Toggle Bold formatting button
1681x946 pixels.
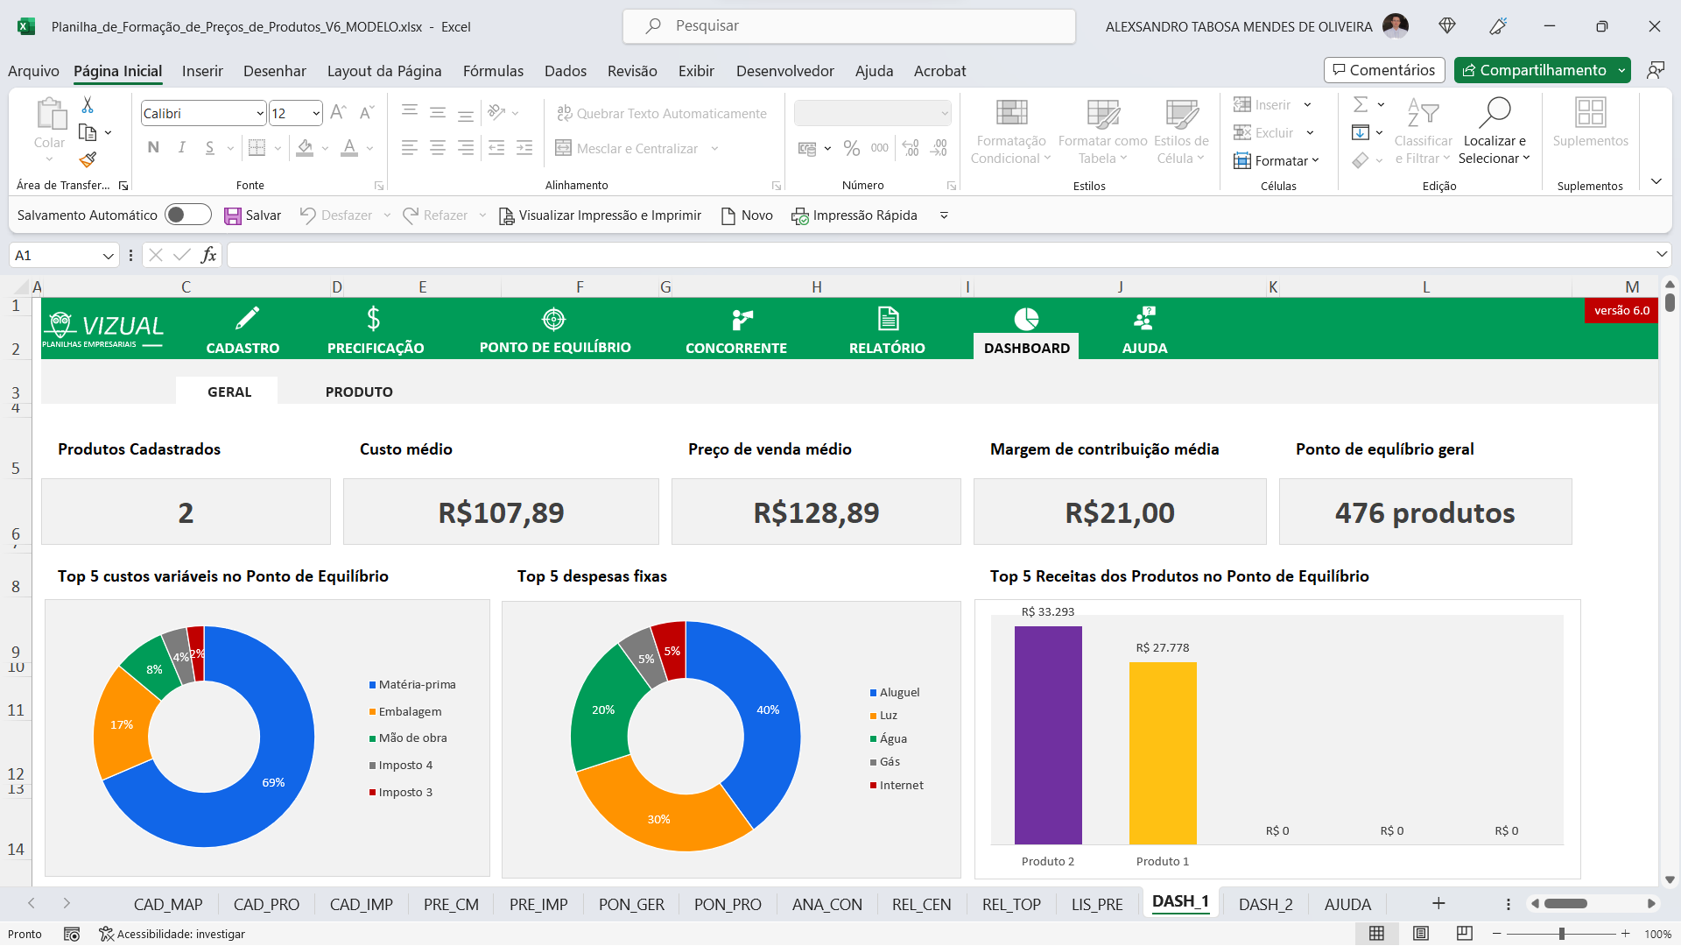pos(153,147)
